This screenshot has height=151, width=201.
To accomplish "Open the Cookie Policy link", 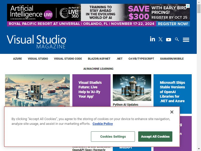I will click(x=103, y=124).
